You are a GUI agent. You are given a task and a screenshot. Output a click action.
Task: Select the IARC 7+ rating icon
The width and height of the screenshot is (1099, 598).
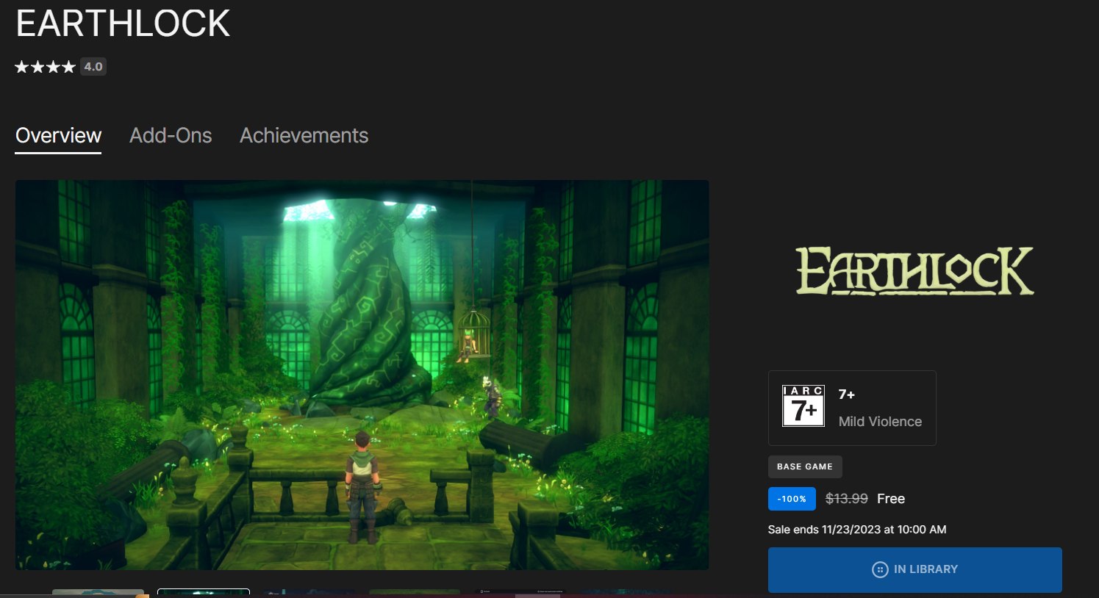click(x=803, y=406)
